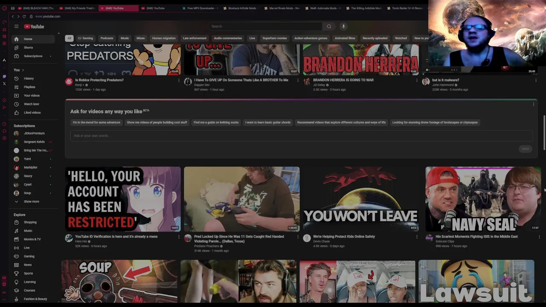Click 'I want to learn basic guitar chords'
This screenshot has width=546, height=307.
[268, 122]
